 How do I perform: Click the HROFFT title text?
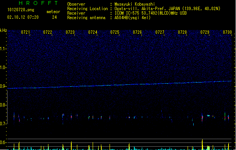pos(39,3)
